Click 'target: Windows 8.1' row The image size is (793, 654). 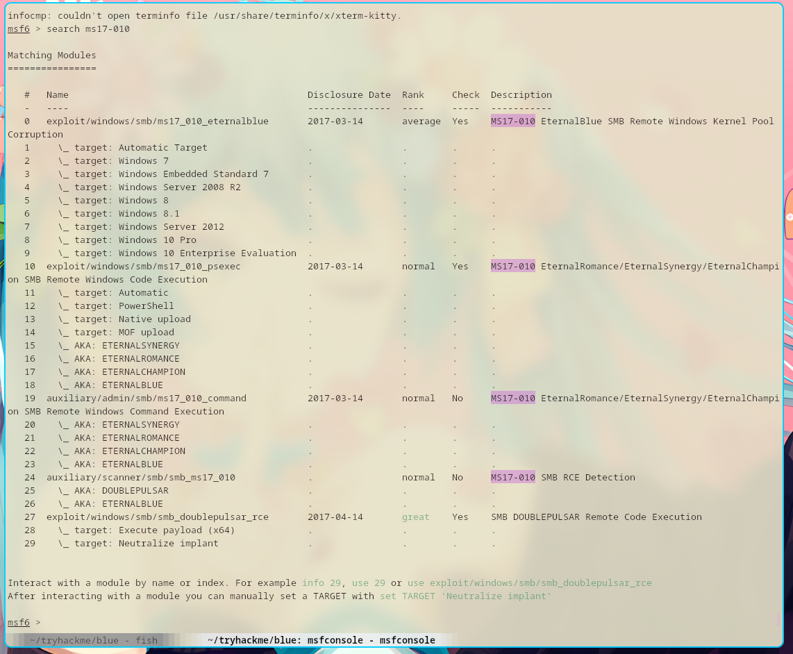pos(119,213)
